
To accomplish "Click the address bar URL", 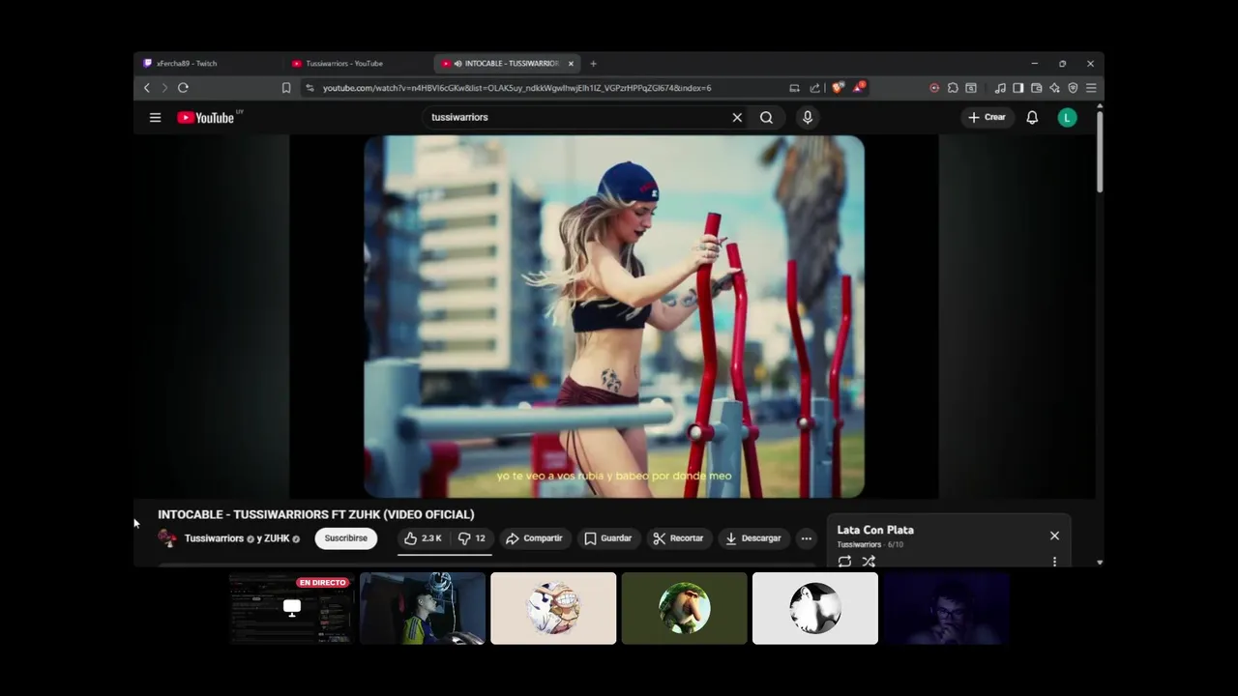I will pyautogui.click(x=516, y=88).
